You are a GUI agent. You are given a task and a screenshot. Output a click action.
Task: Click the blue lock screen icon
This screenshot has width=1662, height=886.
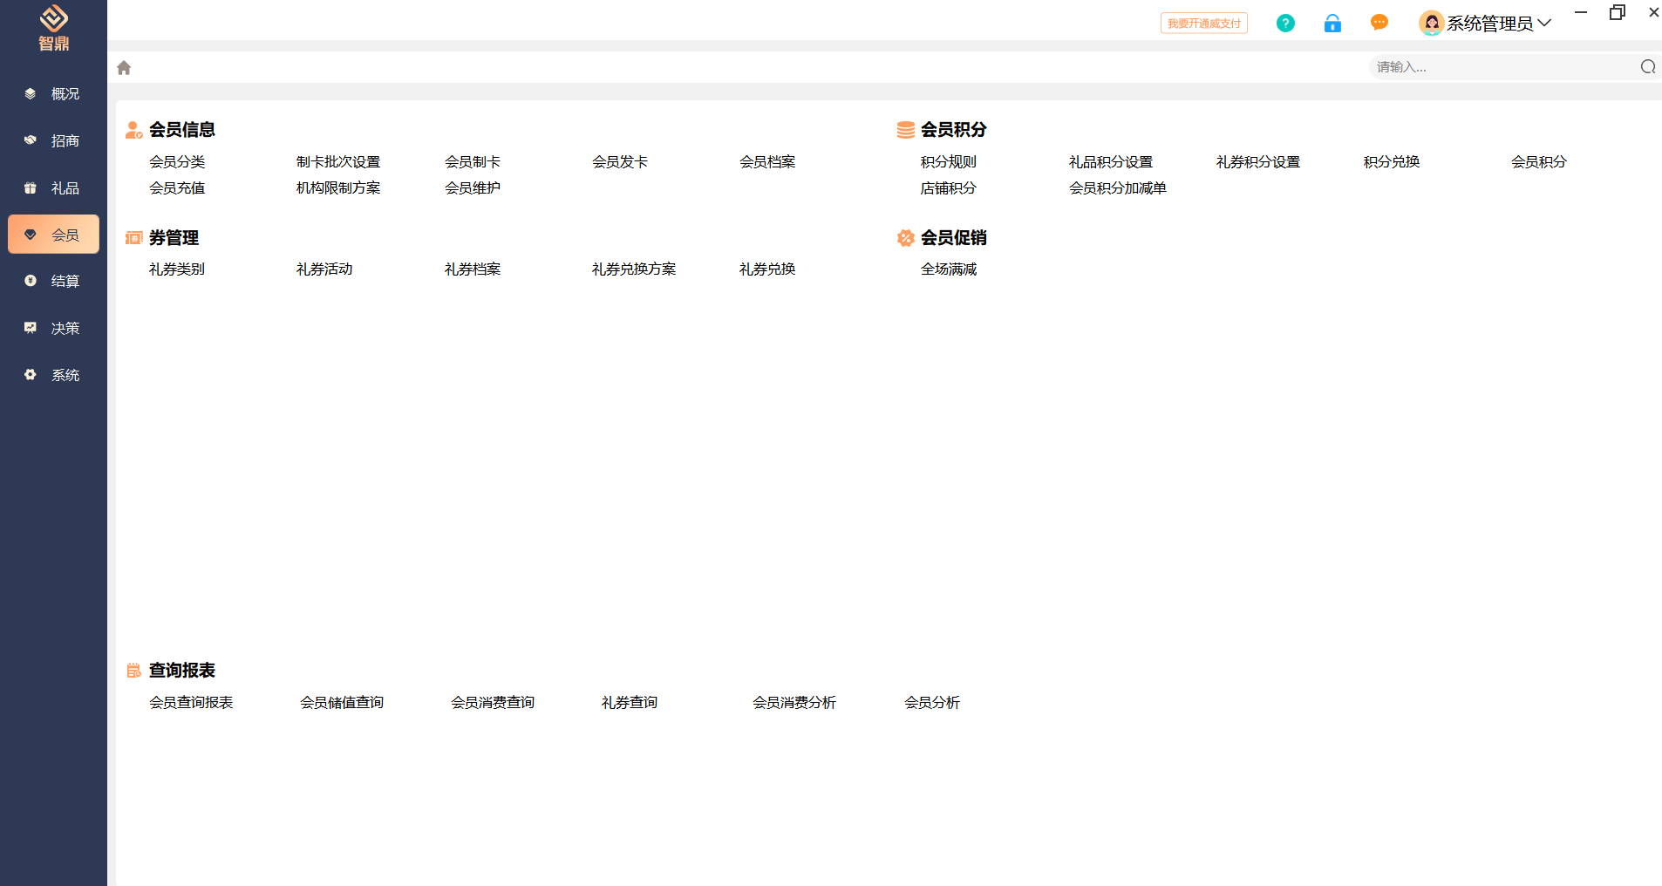click(x=1332, y=24)
